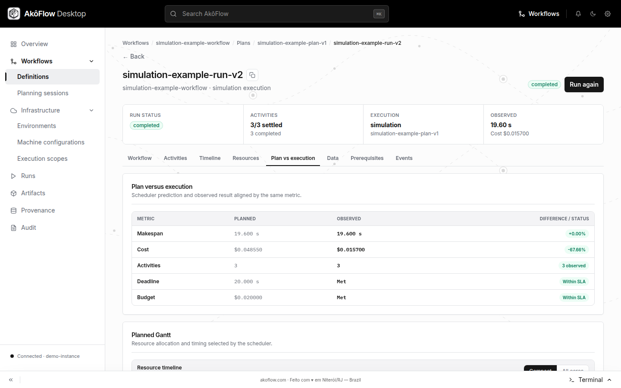Switch to the Workflow tab
The height and width of the screenshot is (388, 621).
[140, 158]
